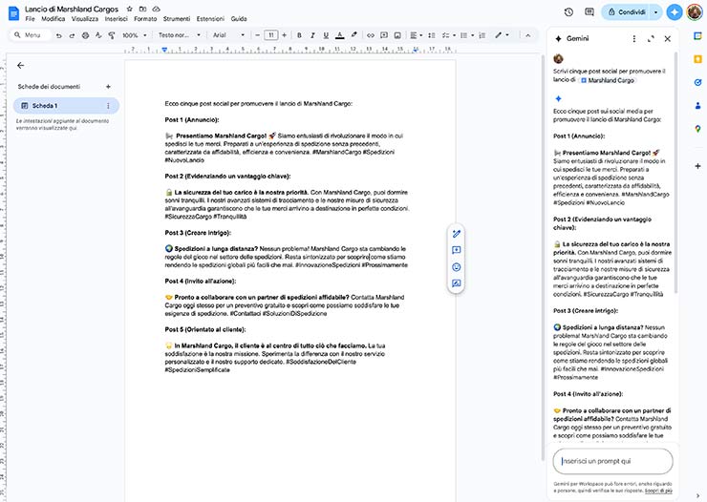Viewport: 707px width, 502px height.
Task: Open the Inserisci menu
Action: click(116, 19)
